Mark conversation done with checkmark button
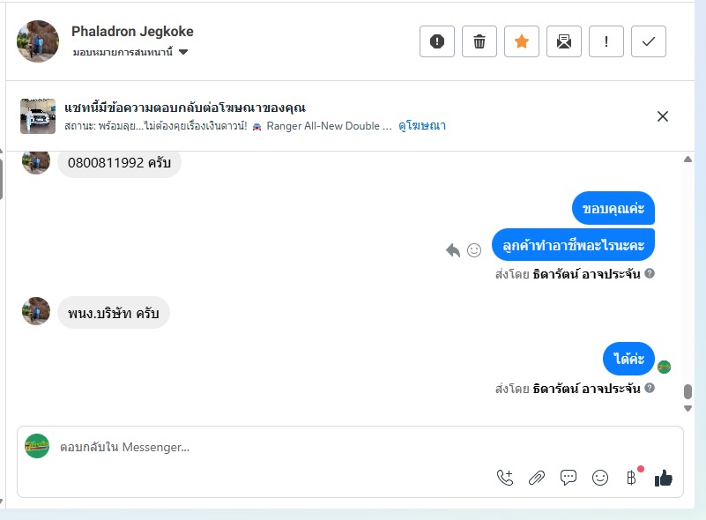This screenshot has height=520, width=706. click(649, 41)
